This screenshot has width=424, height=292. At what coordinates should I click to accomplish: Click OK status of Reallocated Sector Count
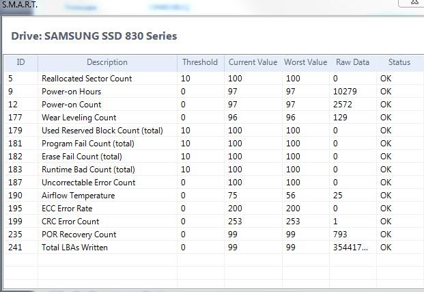click(386, 78)
